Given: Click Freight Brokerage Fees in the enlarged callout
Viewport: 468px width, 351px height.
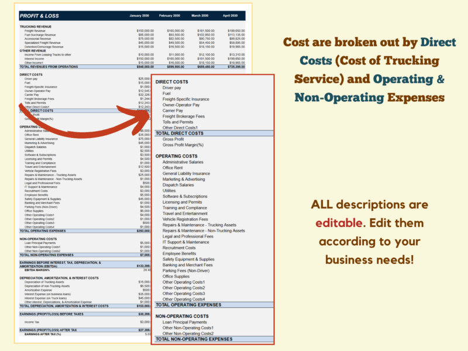Looking at the screenshot, I should (184, 116).
